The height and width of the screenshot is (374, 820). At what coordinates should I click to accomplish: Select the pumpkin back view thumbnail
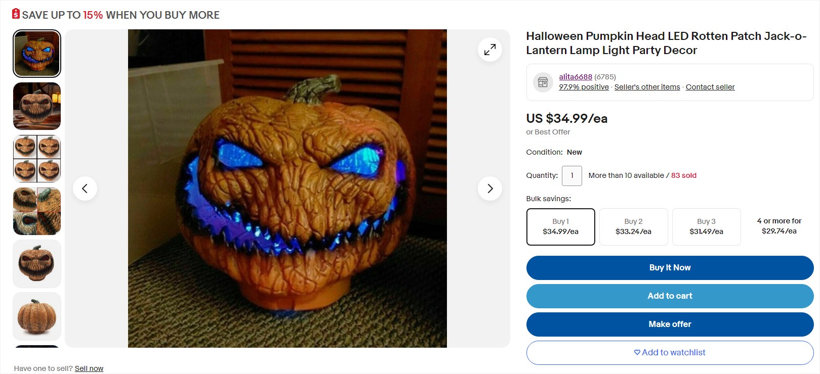coord(37,316)
